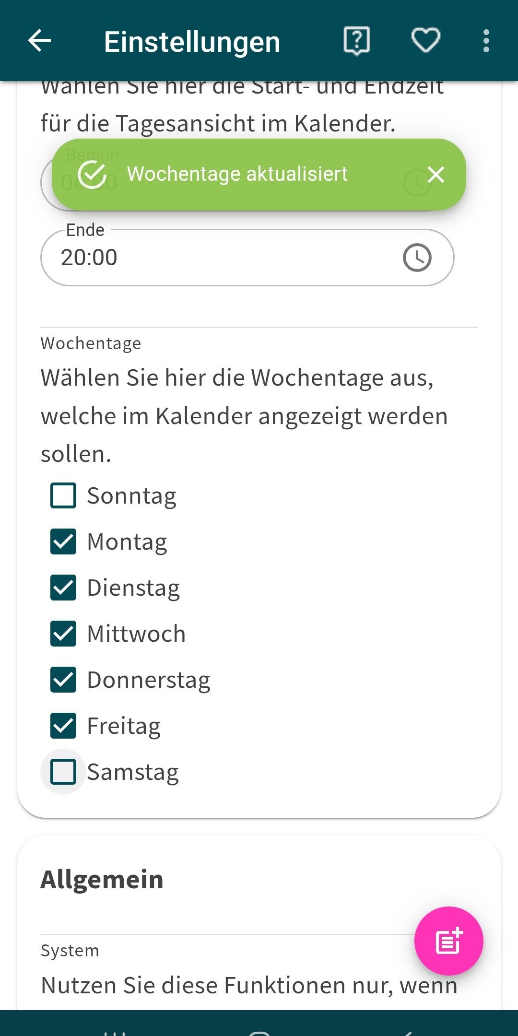Open the help question-mark icon
518x1036 pixels.
(357, 41)
